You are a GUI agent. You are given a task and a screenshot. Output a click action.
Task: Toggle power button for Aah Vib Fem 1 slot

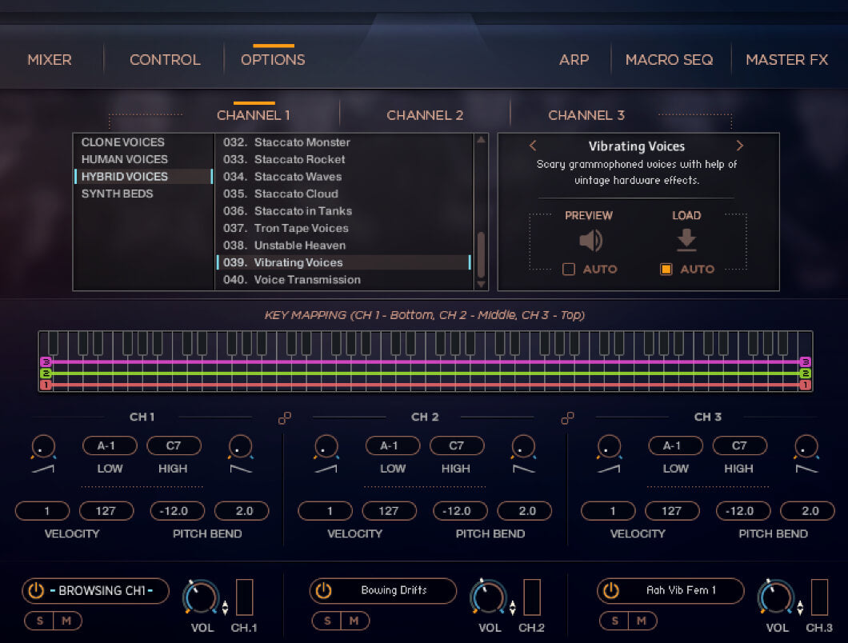pyautogui.click(x=611, y=590)
